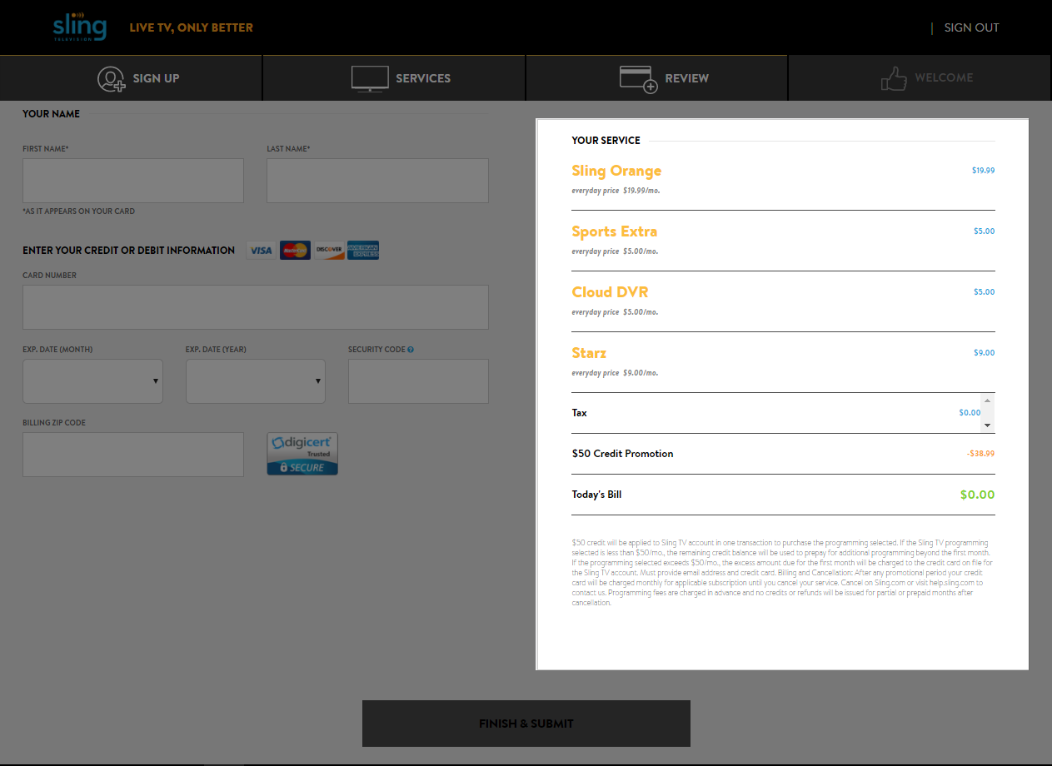Screen dimensions: 1052x766
Task: Click the -$38.99 promotion credit amount
Action: pyautogui.click(x=980, y=454)
